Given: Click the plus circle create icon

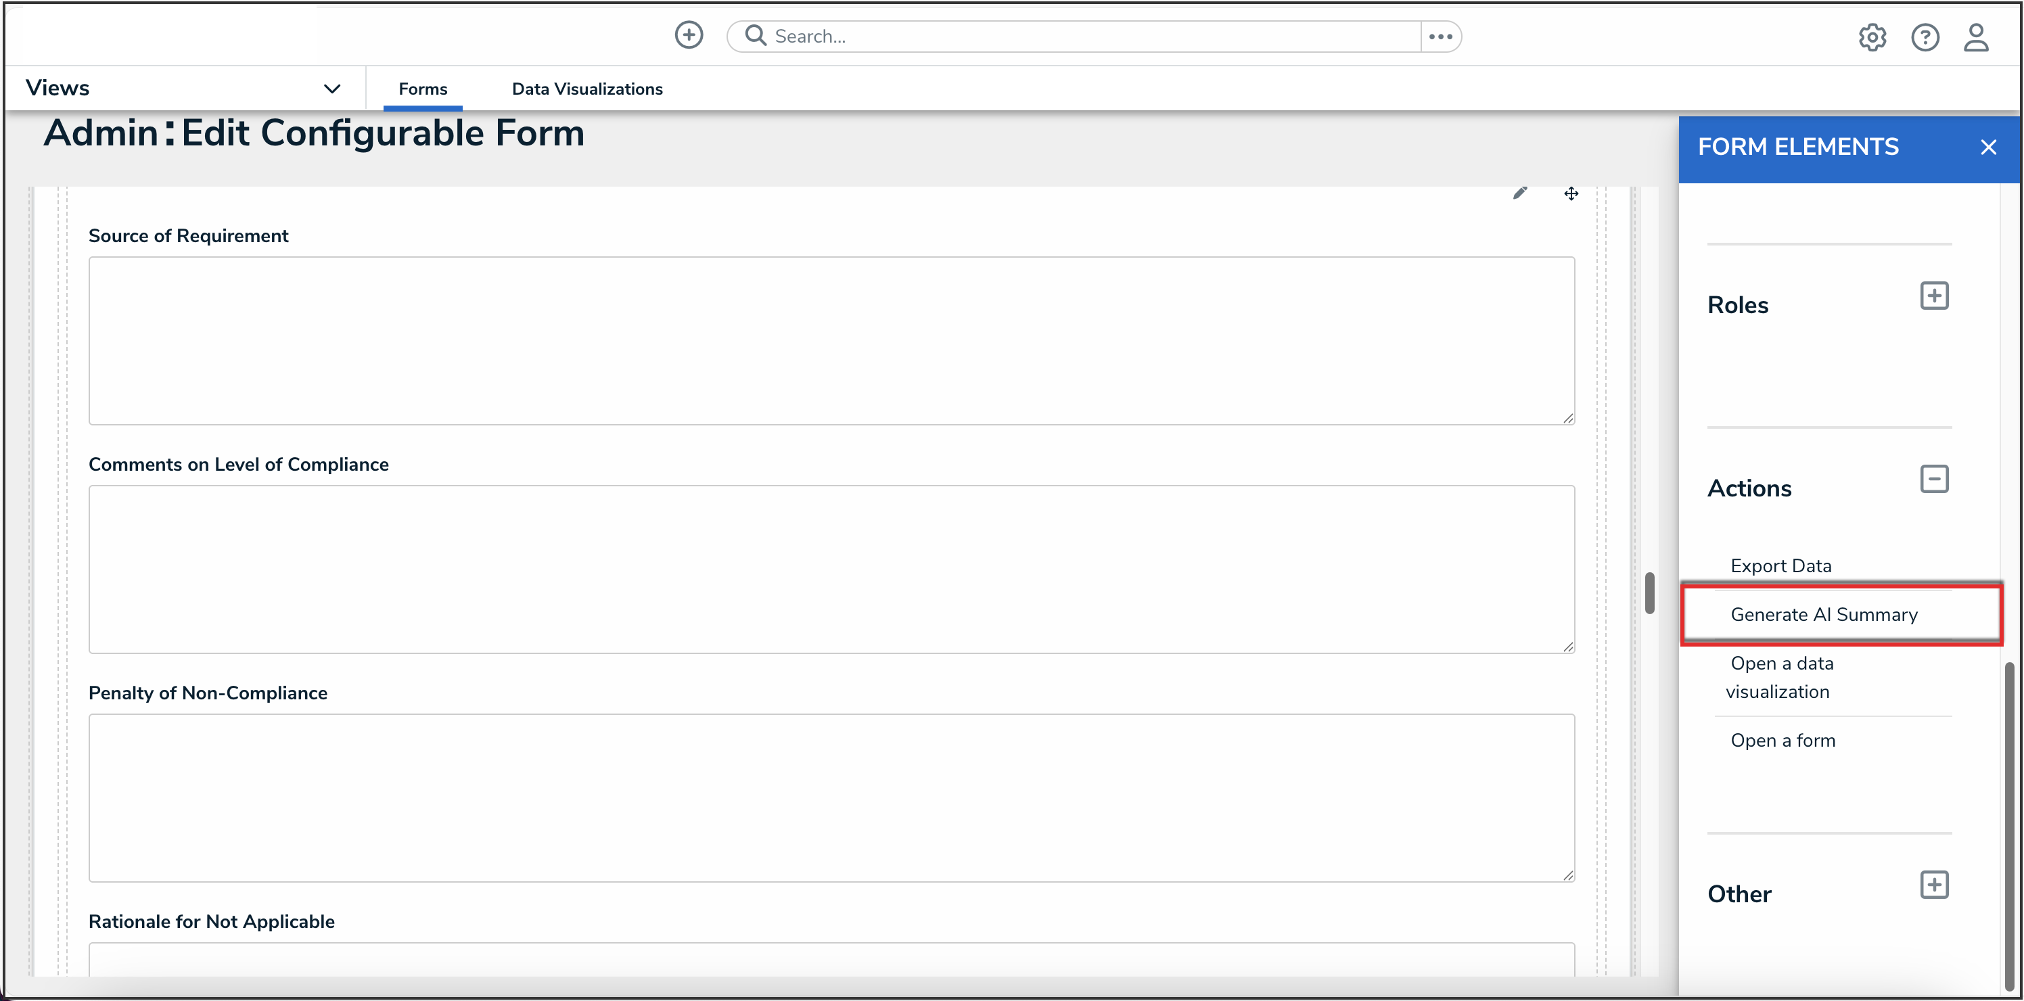Looking at the screenshot, I should coord(688,35).
